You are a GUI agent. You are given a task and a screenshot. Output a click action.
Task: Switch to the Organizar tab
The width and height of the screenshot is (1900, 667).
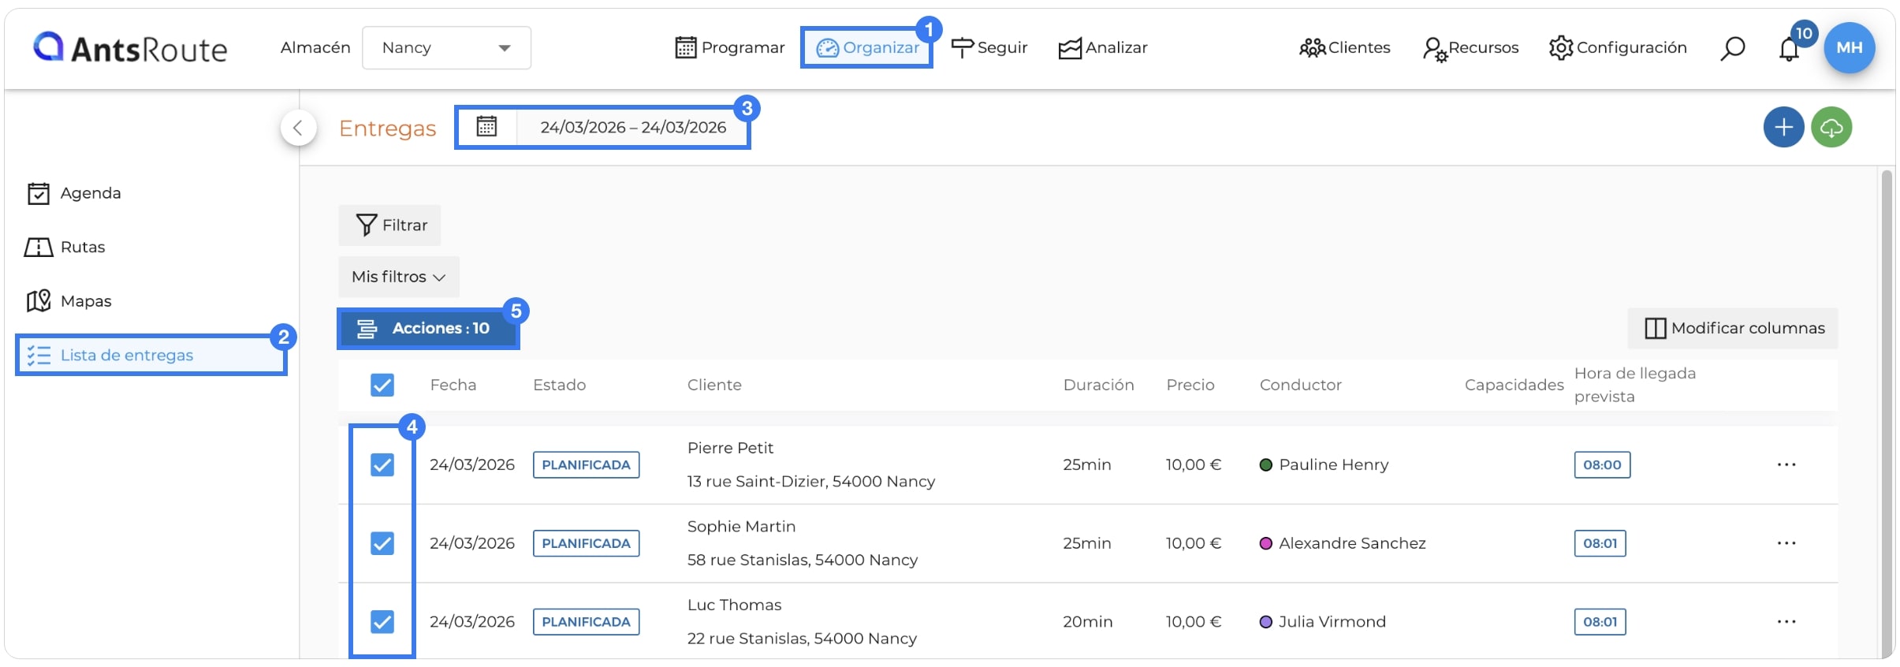867,48
